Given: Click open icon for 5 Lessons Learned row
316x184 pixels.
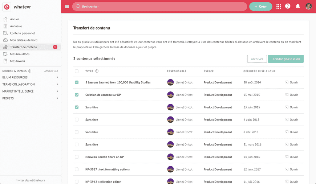Looking at the screenshot, I should (287, 82).
